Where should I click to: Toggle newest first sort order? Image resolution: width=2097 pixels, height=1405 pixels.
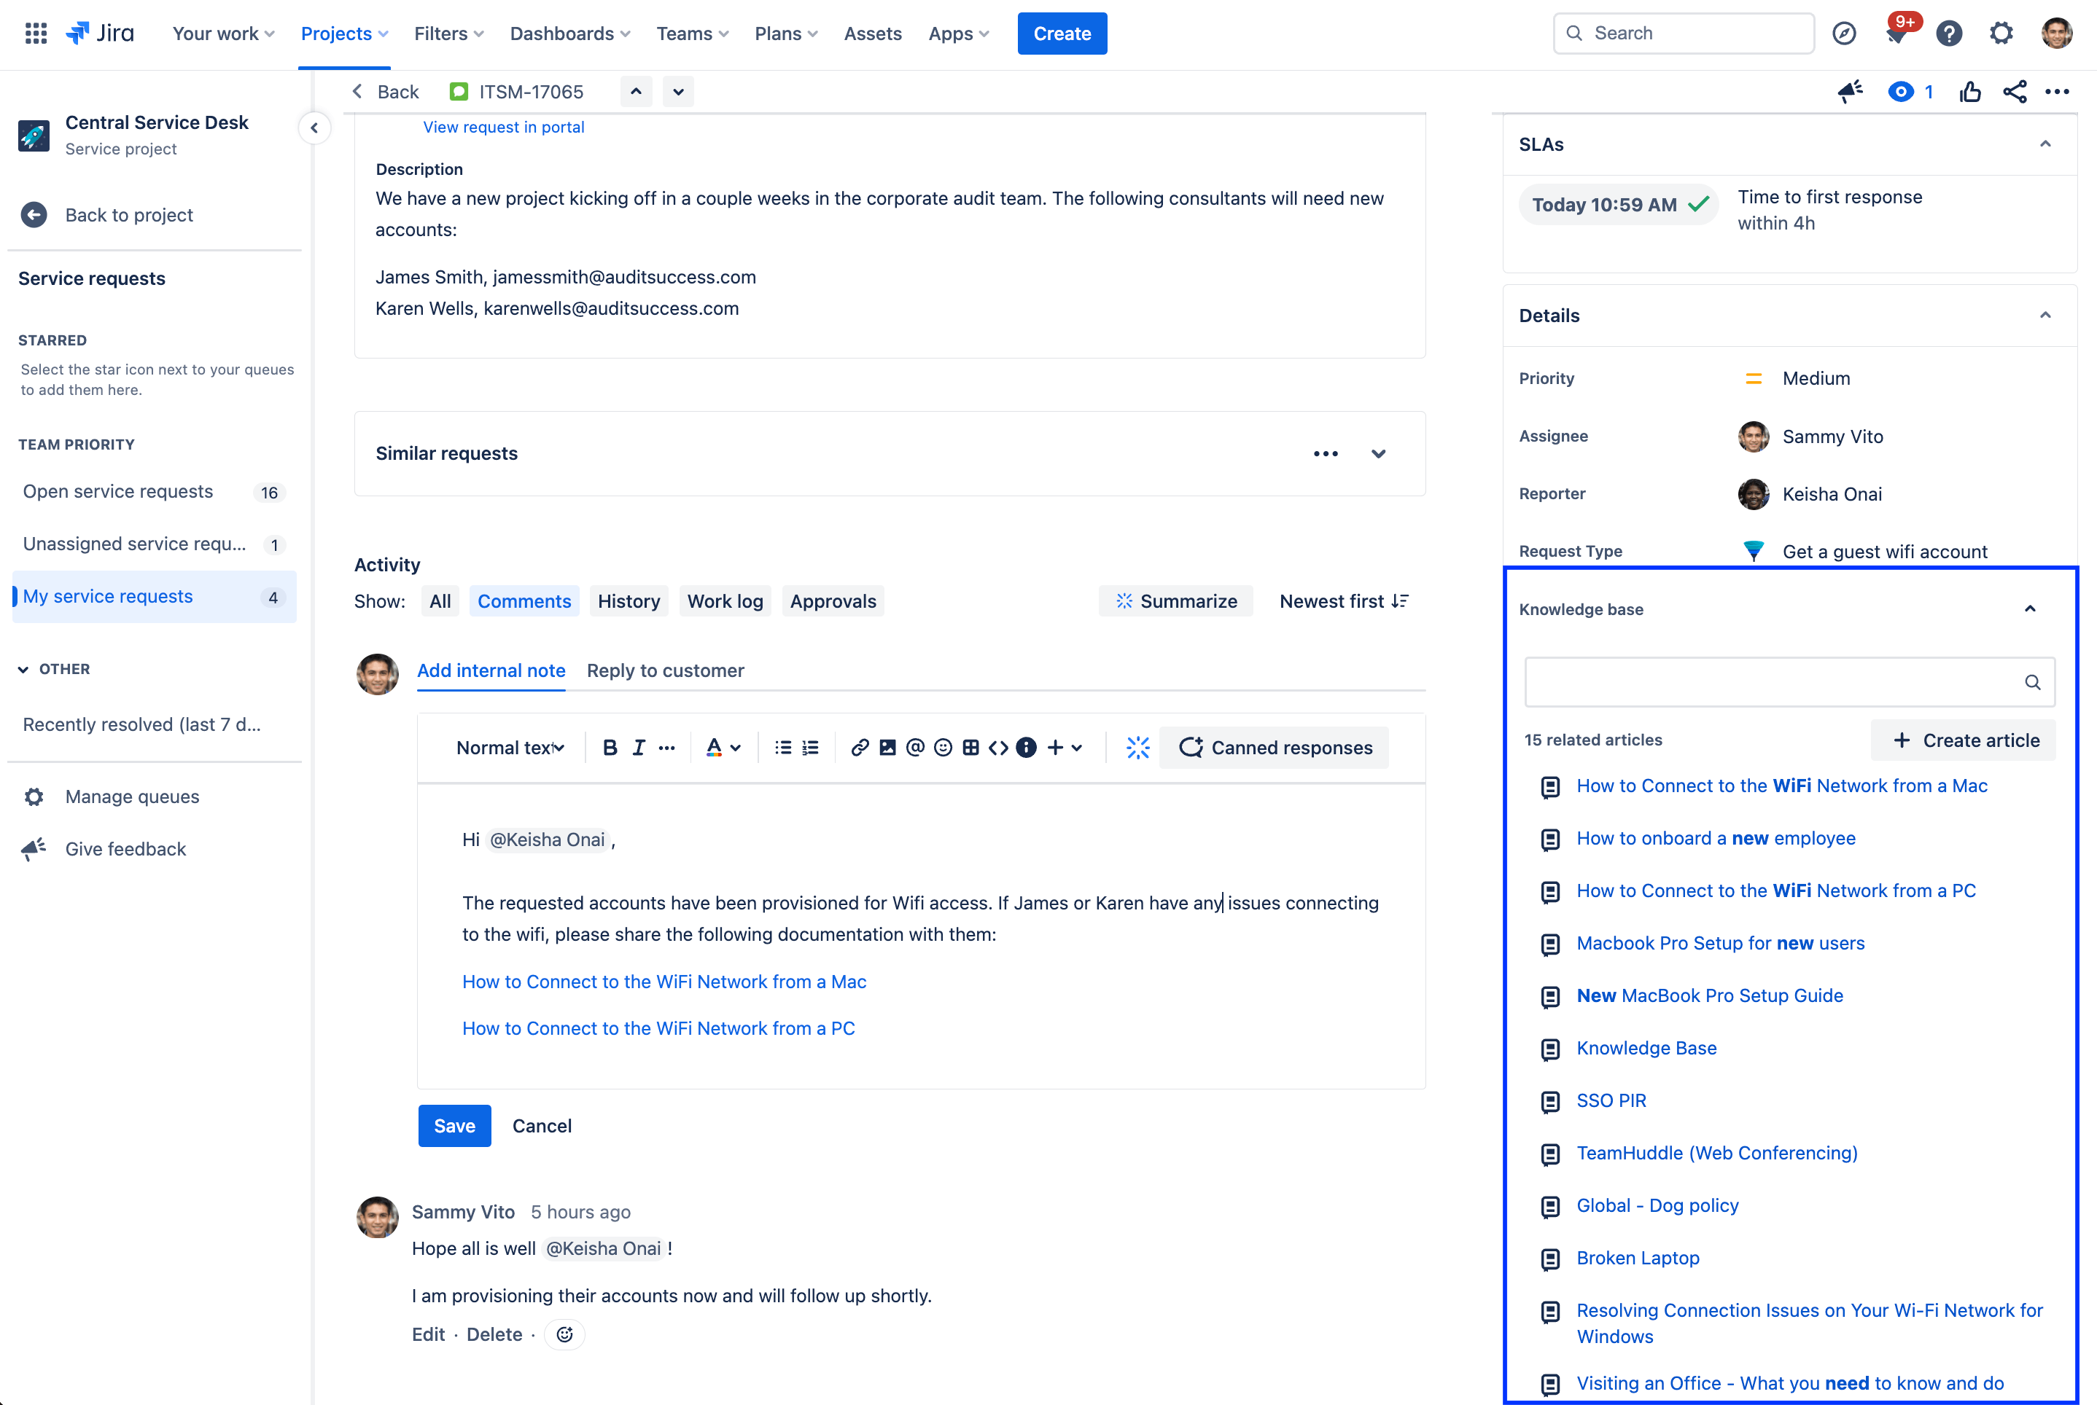1344,600
